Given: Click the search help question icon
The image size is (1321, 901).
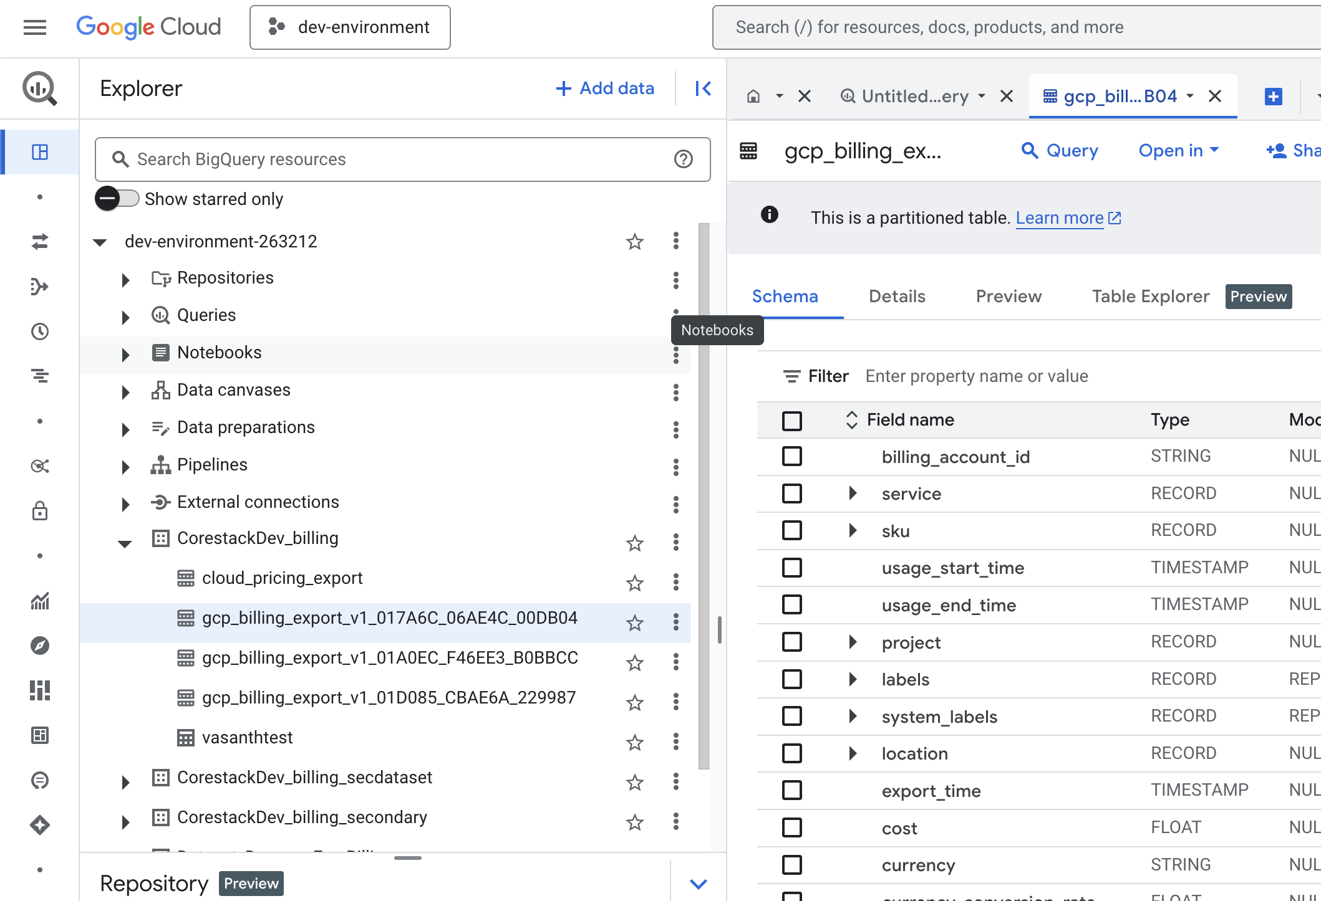Looking at the screenshot, I should (x=684, y=160).
